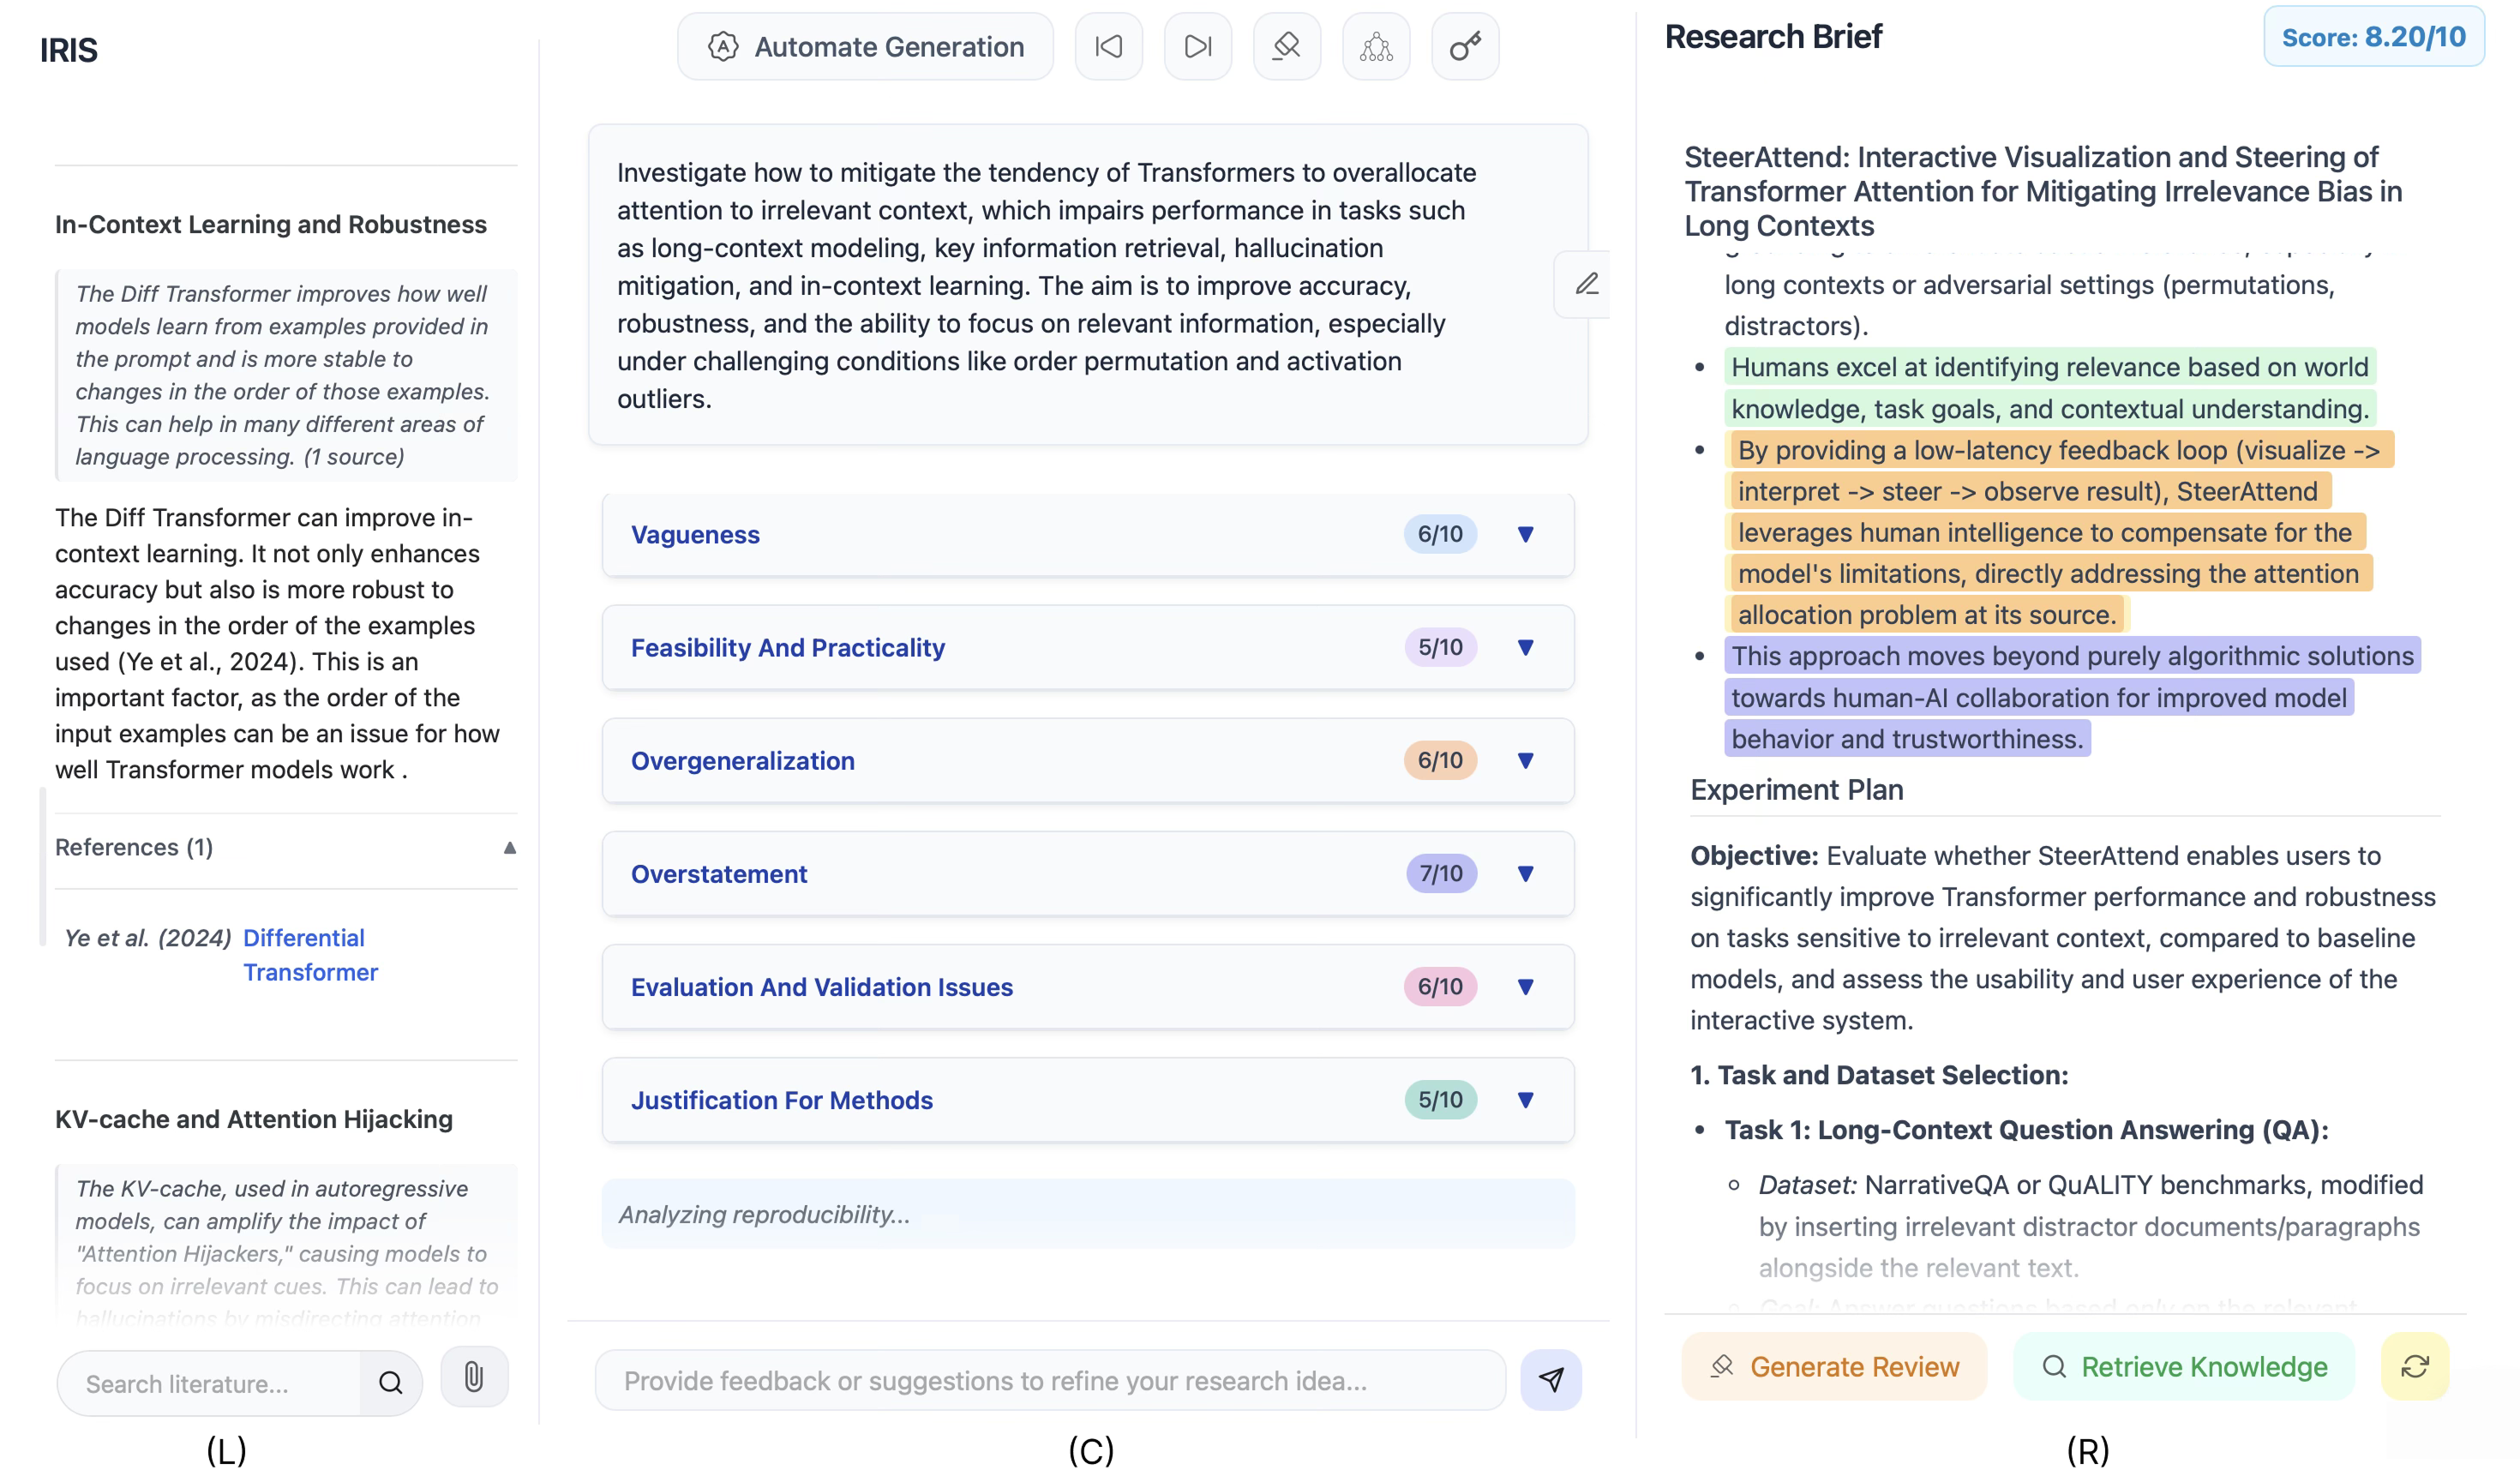This screenshot has width=2520, height=1470.
Task: Click the feedback suggestions text field
Action: (1050, 1380)
